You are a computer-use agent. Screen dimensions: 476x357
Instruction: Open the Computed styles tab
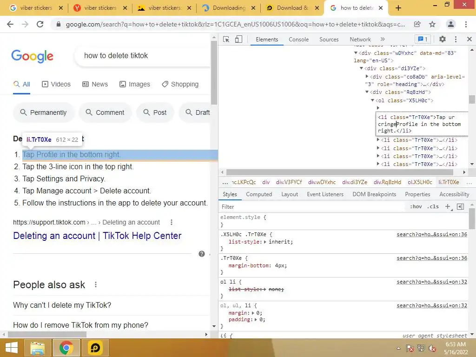pos(259,194)
